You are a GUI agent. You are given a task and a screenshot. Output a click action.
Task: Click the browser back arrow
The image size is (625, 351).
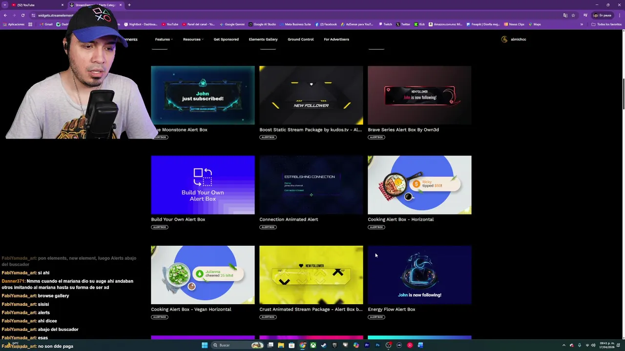[5, 15]
